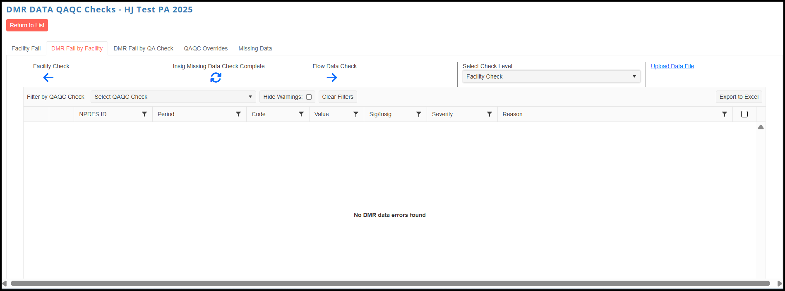Switch to the Facility Fail tab
785x291 pixels.
26,48
